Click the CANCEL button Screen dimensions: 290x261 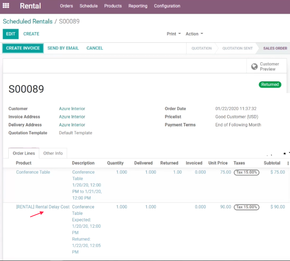click(95, 48)
